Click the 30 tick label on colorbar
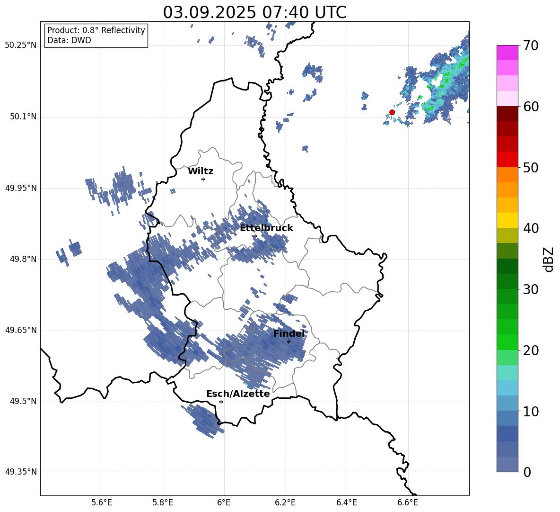 tap(531, 289)
